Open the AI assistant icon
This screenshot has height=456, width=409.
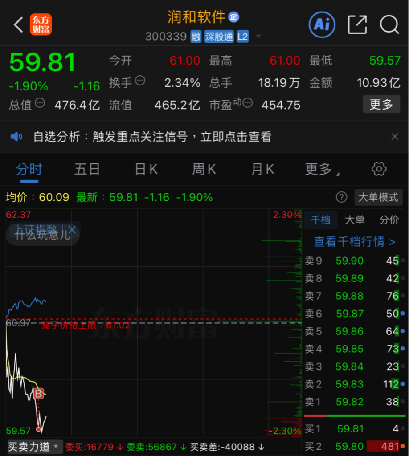click(x=322, y=25)
